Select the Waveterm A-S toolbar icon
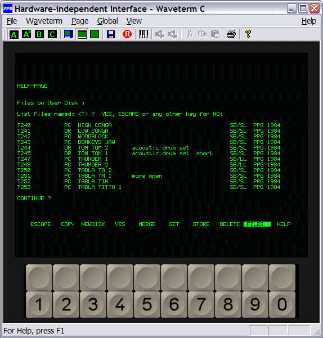 click(x=26, y=34)
